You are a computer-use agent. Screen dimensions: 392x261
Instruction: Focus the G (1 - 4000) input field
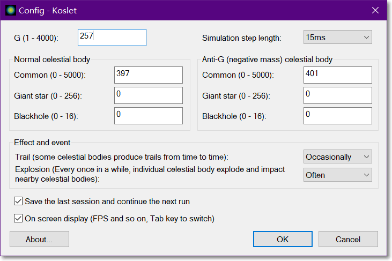coord(112,38)
